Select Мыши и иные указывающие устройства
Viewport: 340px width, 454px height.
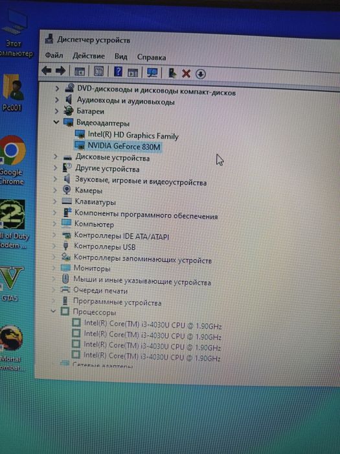pyautogui.click(x=142, y=281)
